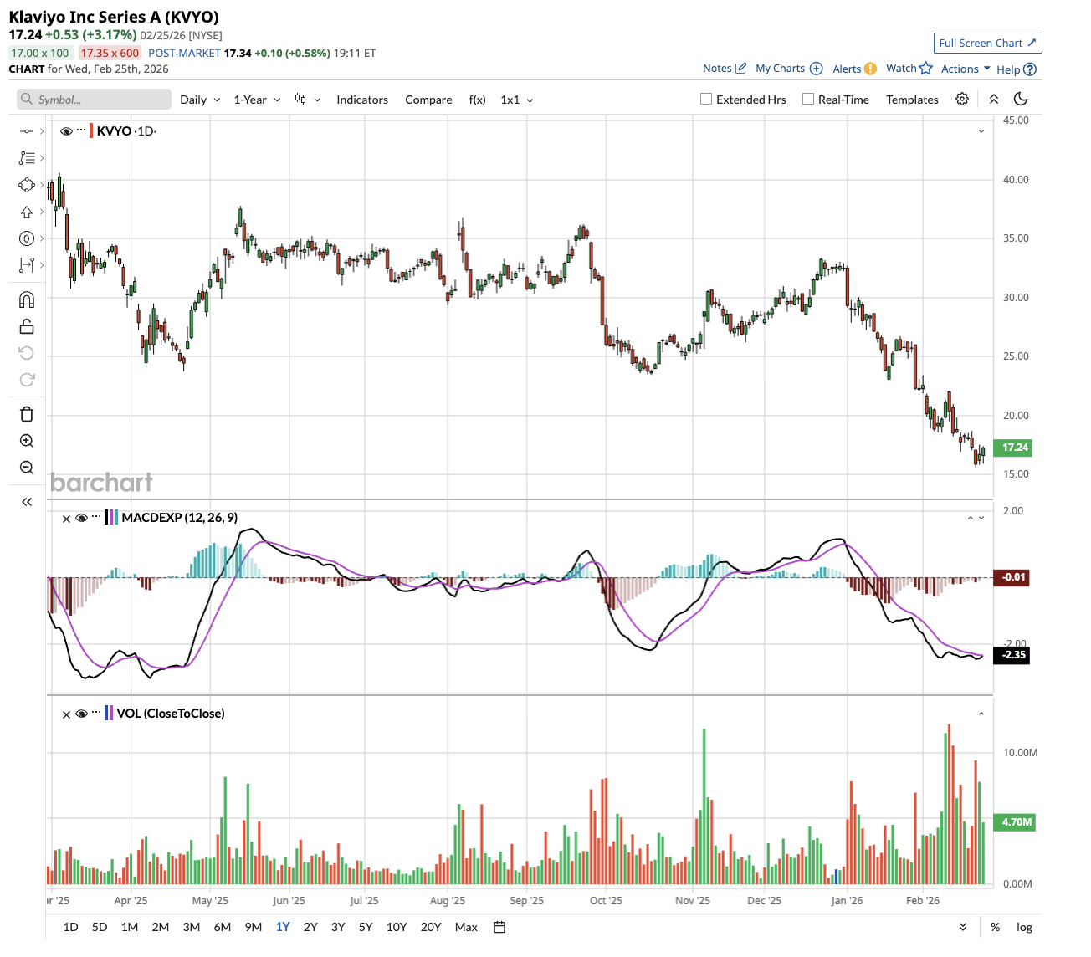Hide the MACDEXP indicator
This screenshot has width=1091, height=957.
[x=82, y=519]
